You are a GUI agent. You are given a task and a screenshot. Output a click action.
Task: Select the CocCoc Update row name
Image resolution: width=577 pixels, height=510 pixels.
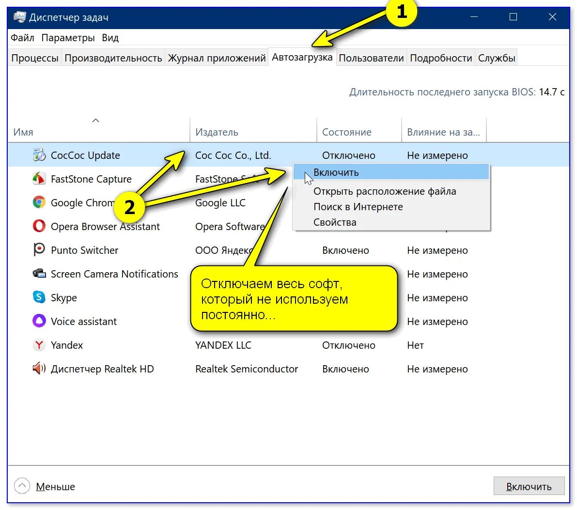pos(85,155)
